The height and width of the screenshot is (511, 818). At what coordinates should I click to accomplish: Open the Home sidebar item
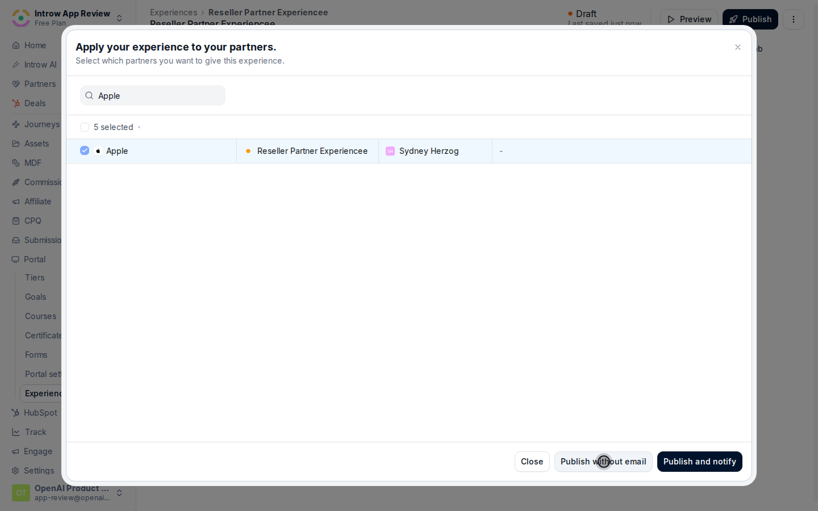pyautogui.click(x=35, y=45)
